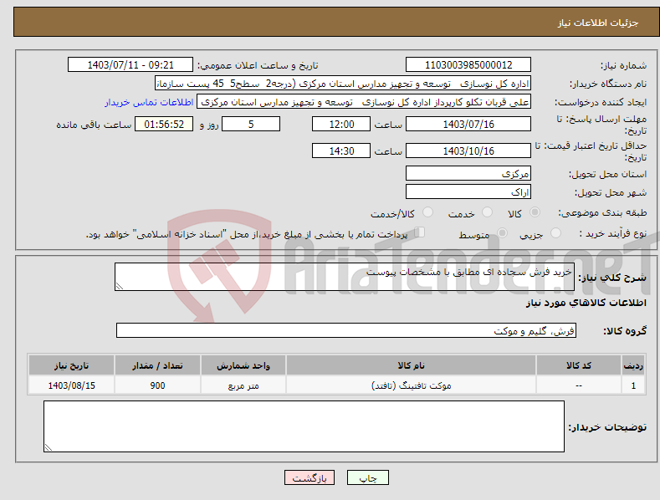Click item name موکت تافتینگ (تافتد)

pos(411,385)
